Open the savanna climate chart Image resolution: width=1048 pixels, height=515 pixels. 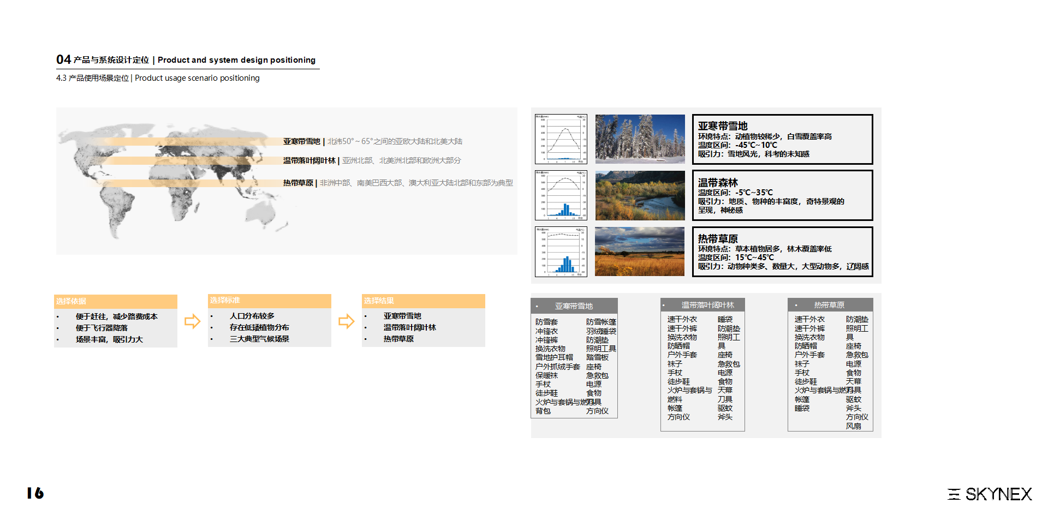click(x=561, y=251)
